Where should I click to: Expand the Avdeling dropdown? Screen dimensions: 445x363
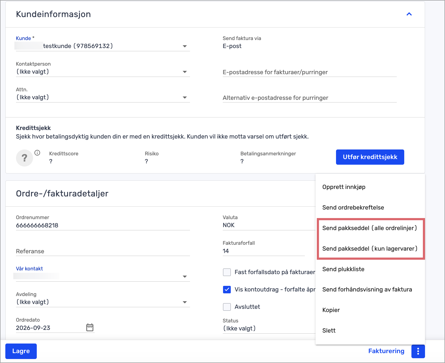click(x=103, y=302)
